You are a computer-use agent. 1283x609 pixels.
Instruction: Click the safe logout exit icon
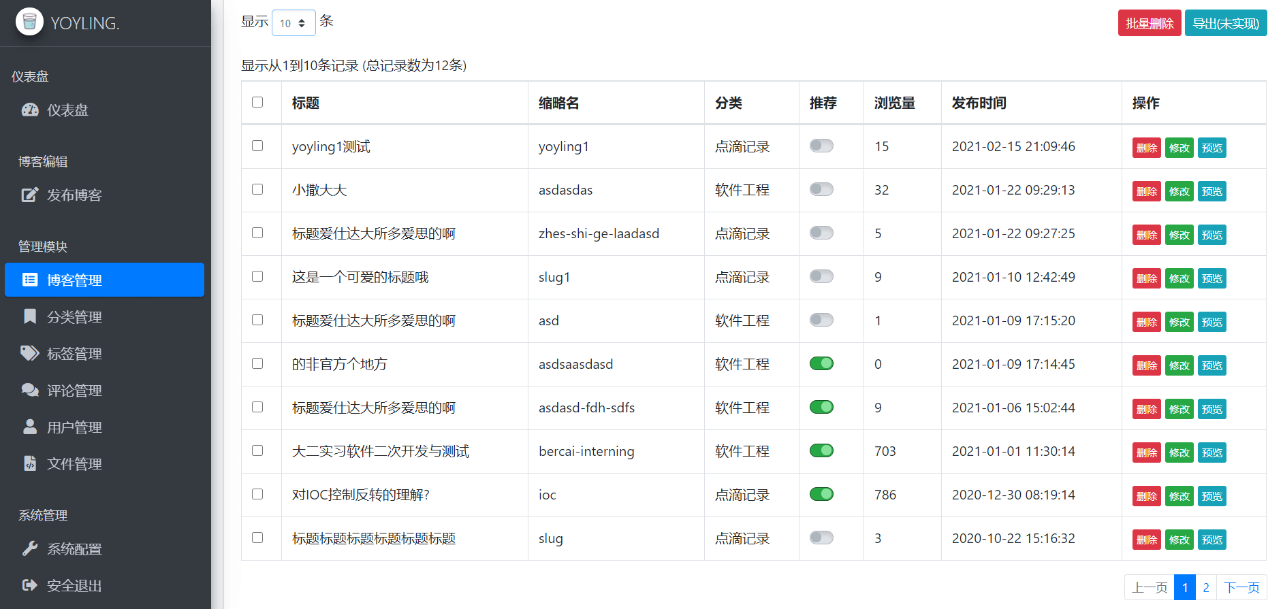click(x=30, y=585)
